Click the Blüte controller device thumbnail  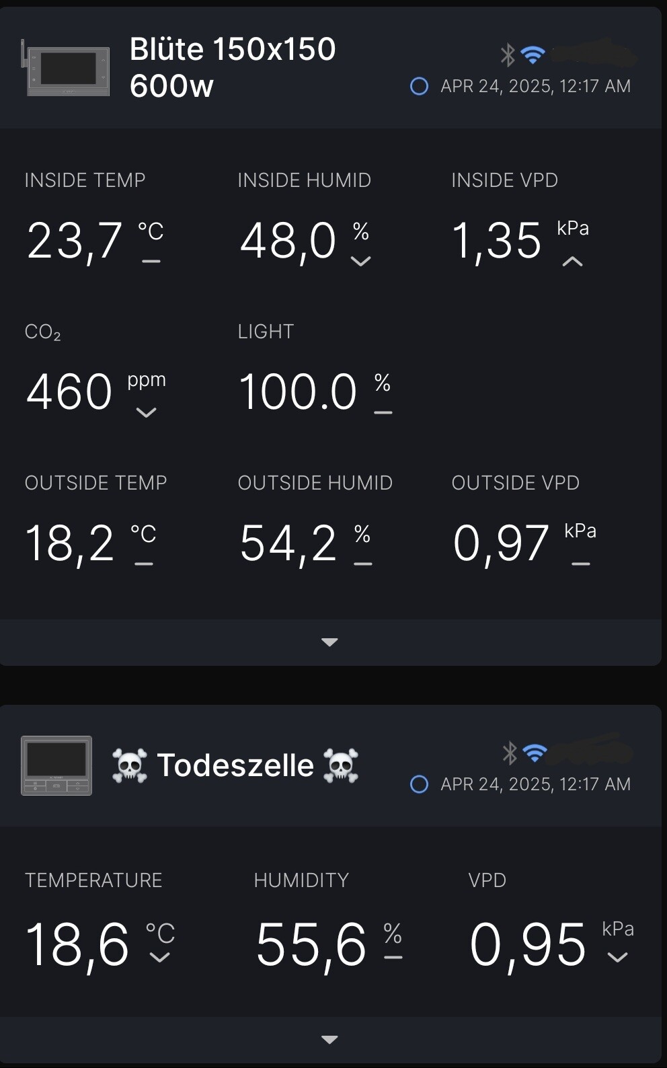pos(66,69)
